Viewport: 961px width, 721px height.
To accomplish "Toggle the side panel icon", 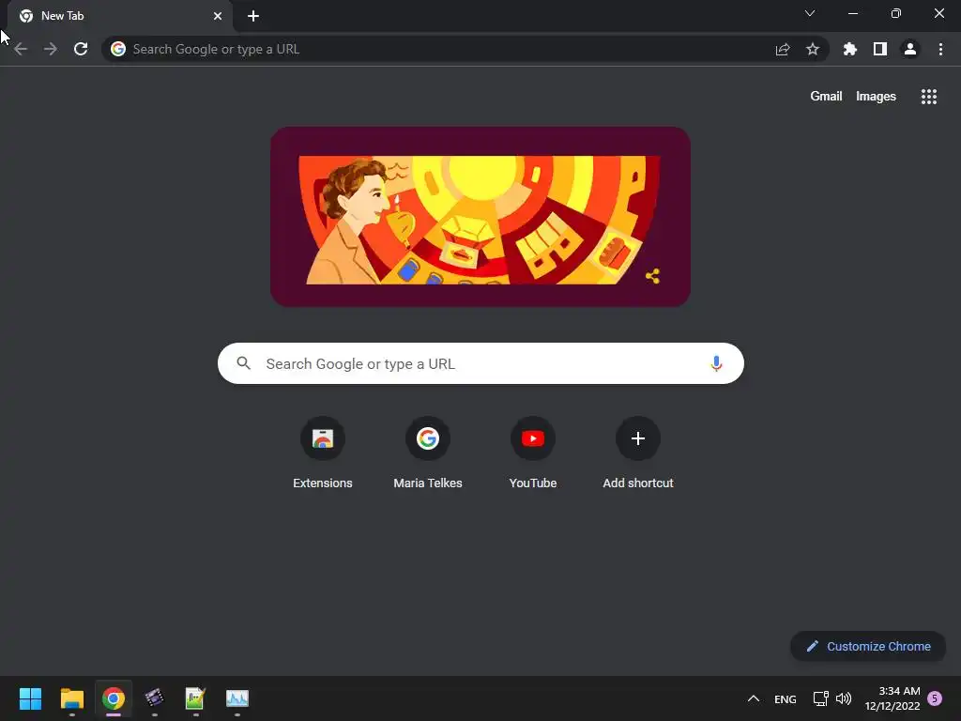I will [880, 49].
